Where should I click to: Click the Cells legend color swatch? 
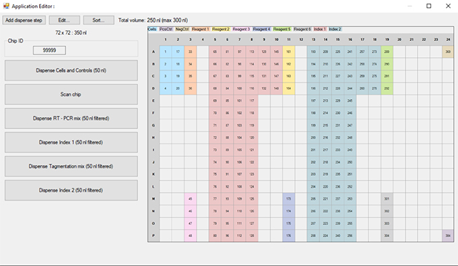tap(152, 29)
